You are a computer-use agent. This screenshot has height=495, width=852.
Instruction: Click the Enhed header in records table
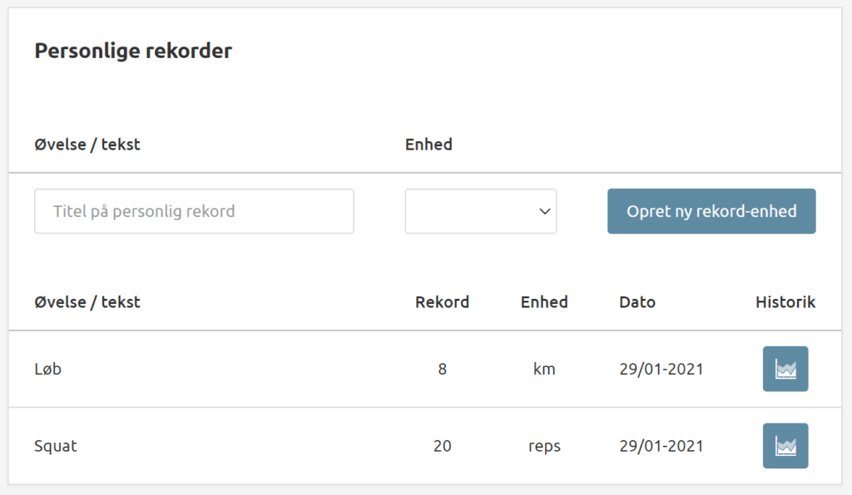[544, 302]
